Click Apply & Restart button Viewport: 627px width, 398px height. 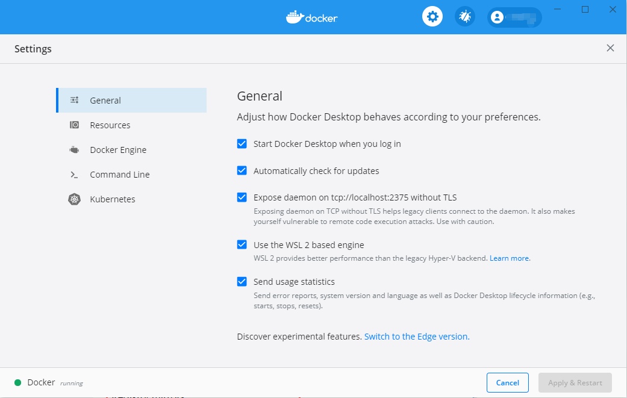point(575,382)
